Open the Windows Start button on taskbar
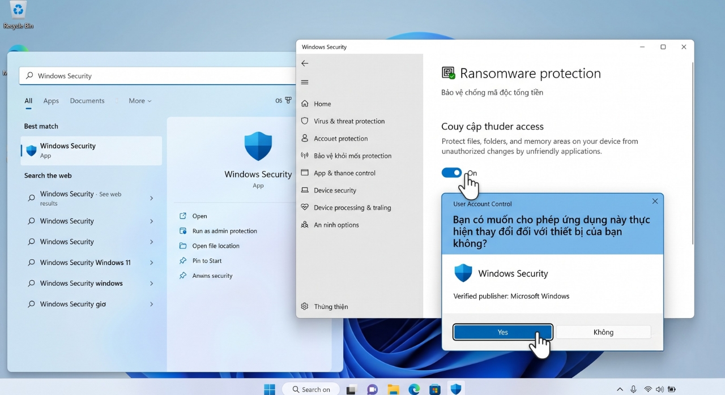The height and width of the screenshot is (395, 725). point(270,389)
